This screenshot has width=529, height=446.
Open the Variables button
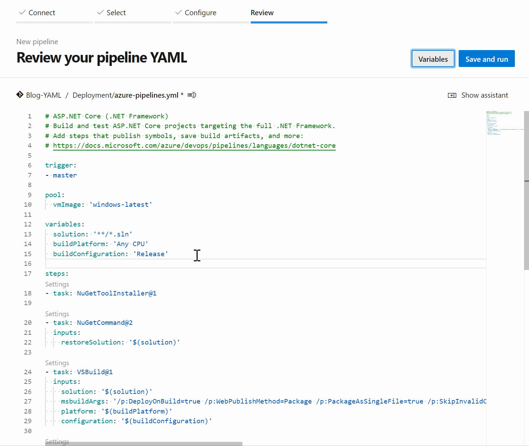pos(433,59)
